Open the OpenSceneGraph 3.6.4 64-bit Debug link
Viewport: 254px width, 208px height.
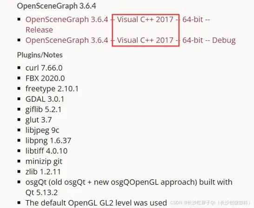click(130, 40)
